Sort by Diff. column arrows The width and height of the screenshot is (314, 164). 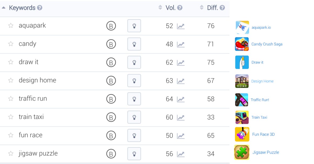tap(201, 8)
